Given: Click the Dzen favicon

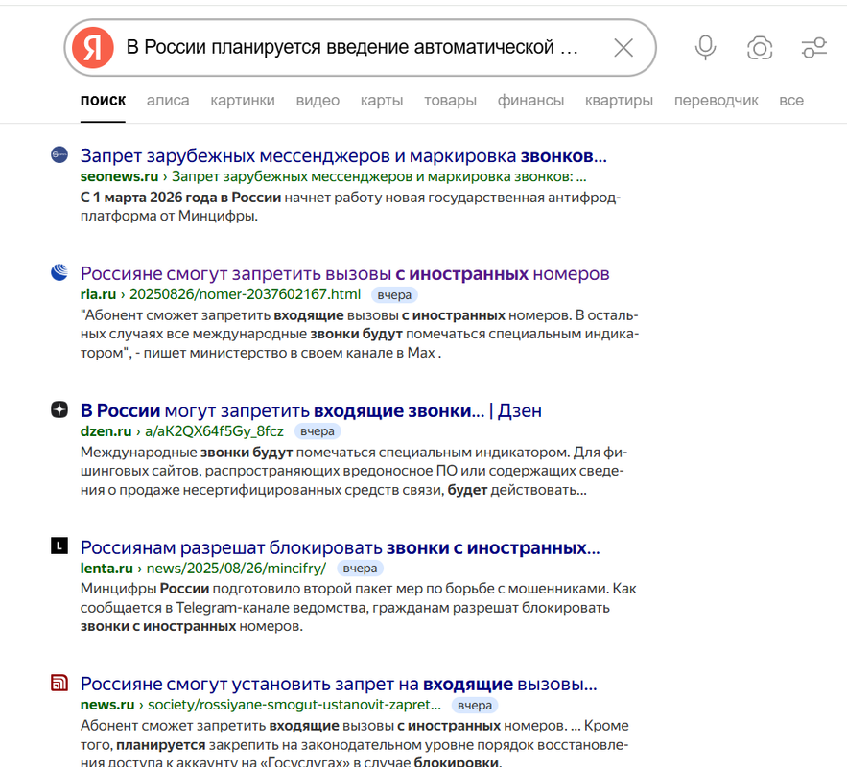Looking at the screenshot, I should pos(59,409).
